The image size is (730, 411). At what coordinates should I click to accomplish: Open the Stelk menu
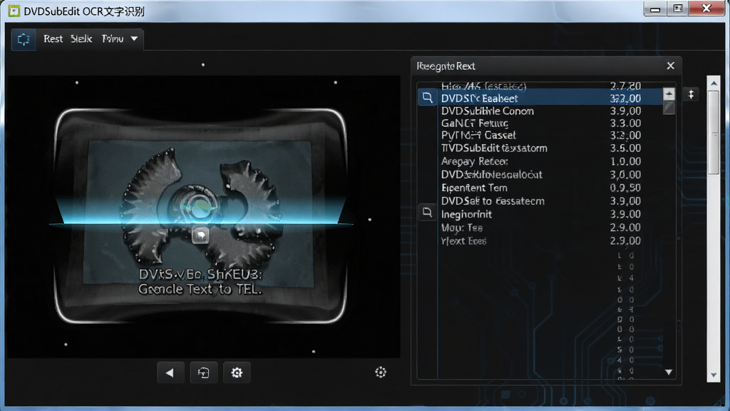tap(81, 39)
